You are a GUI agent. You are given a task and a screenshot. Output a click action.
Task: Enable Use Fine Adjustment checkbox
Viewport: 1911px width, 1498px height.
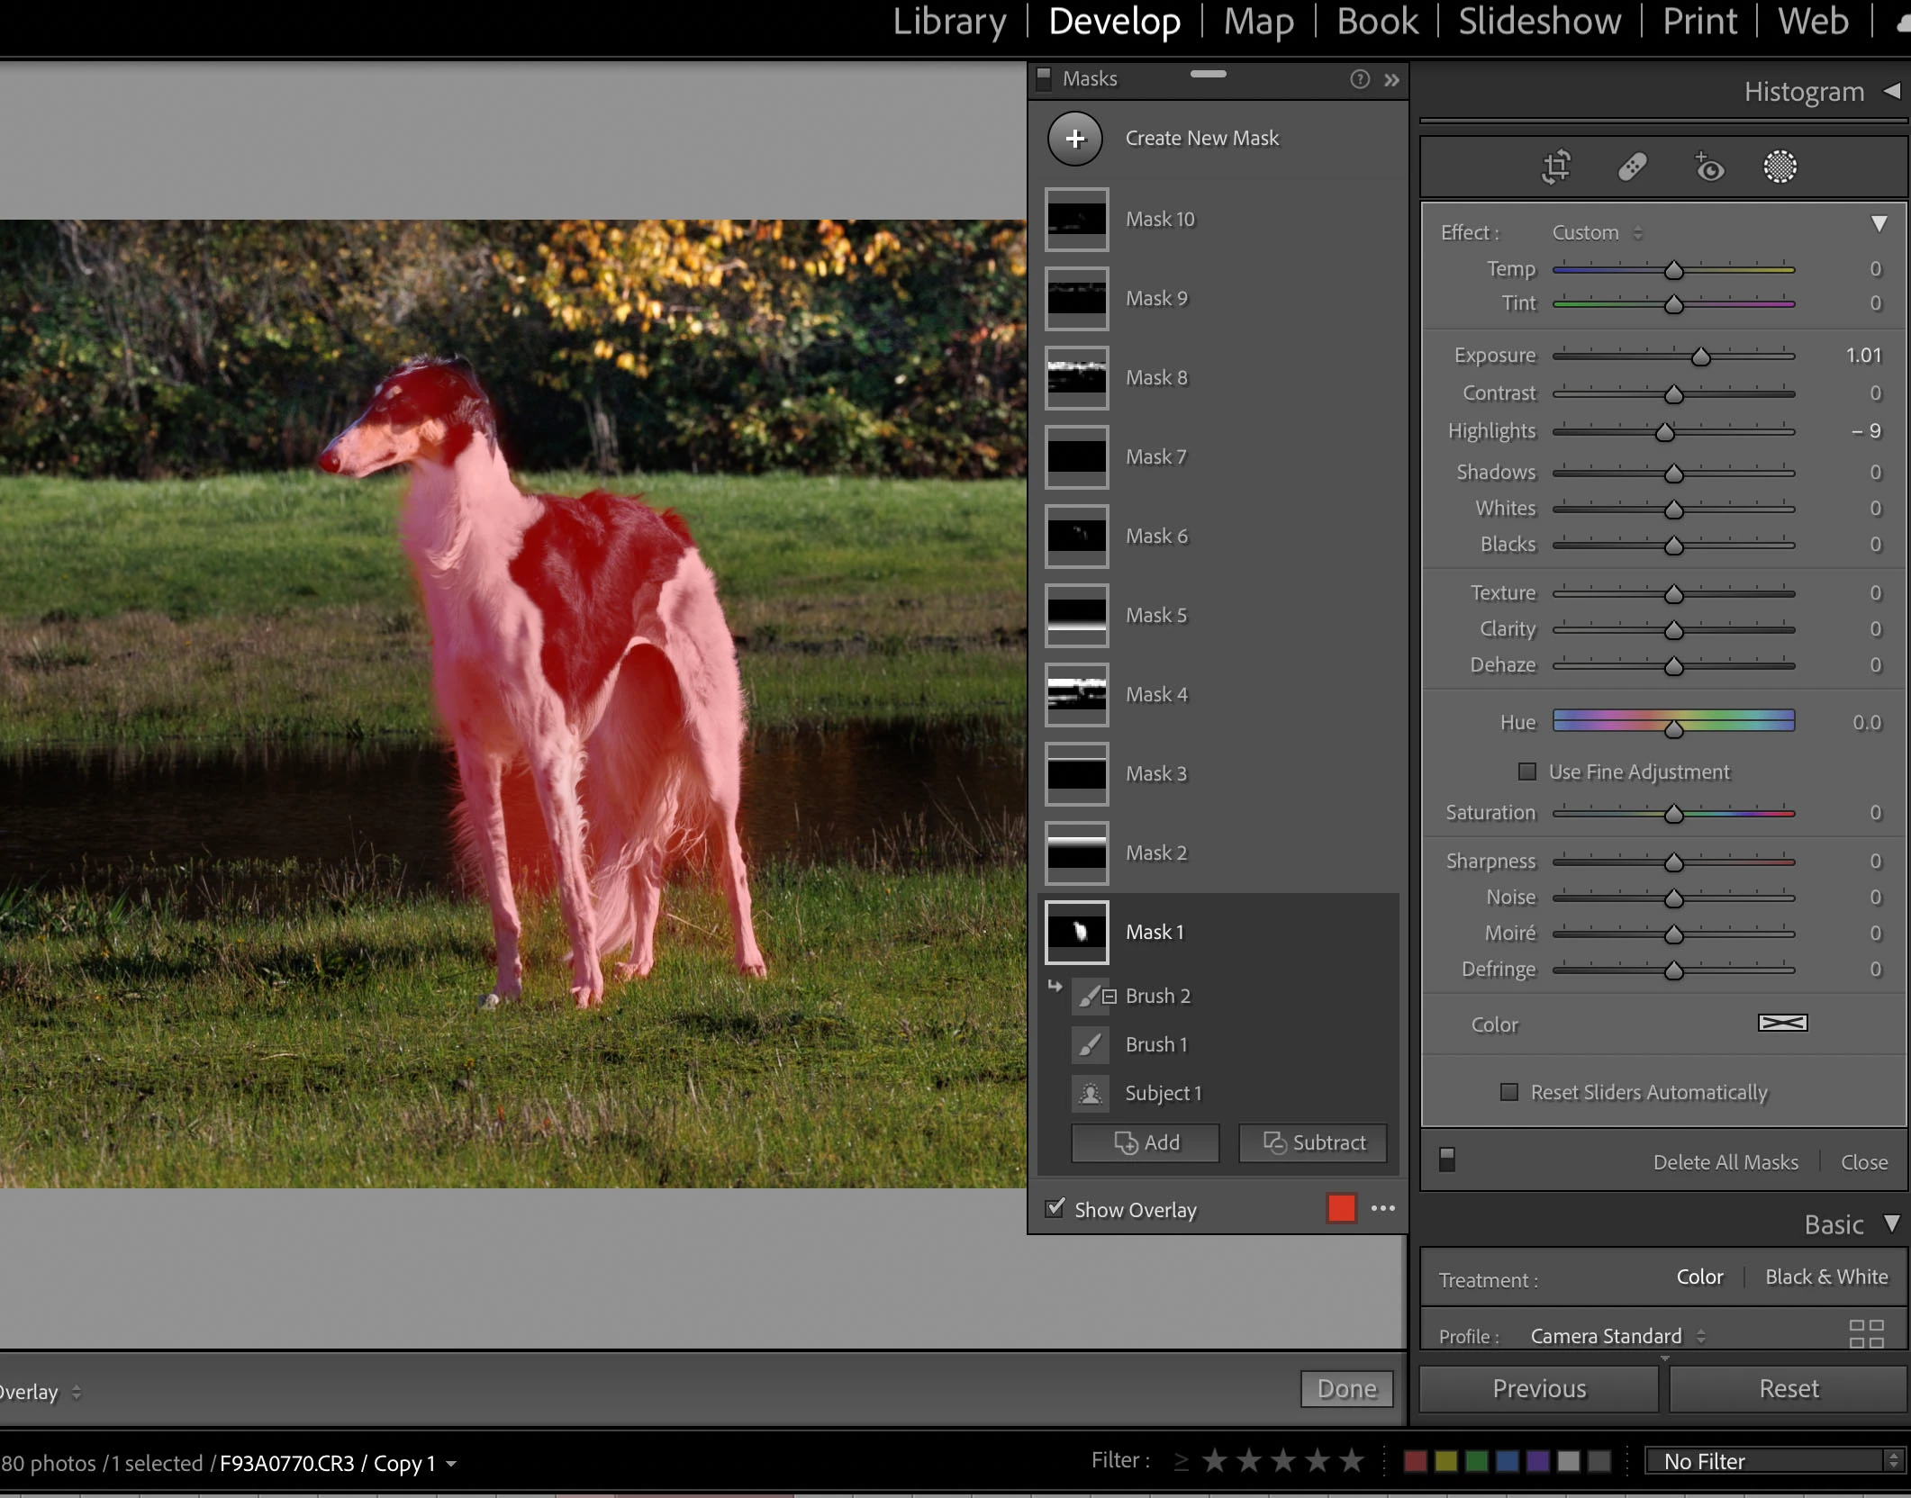pyautogui.click(x=1526, y=772)
